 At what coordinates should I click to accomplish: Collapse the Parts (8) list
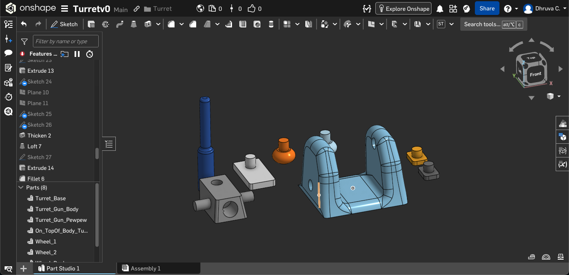tap(21, 188)
